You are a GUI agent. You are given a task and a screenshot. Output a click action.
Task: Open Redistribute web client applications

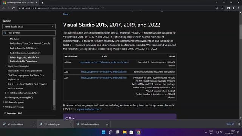tap(25, 71)
